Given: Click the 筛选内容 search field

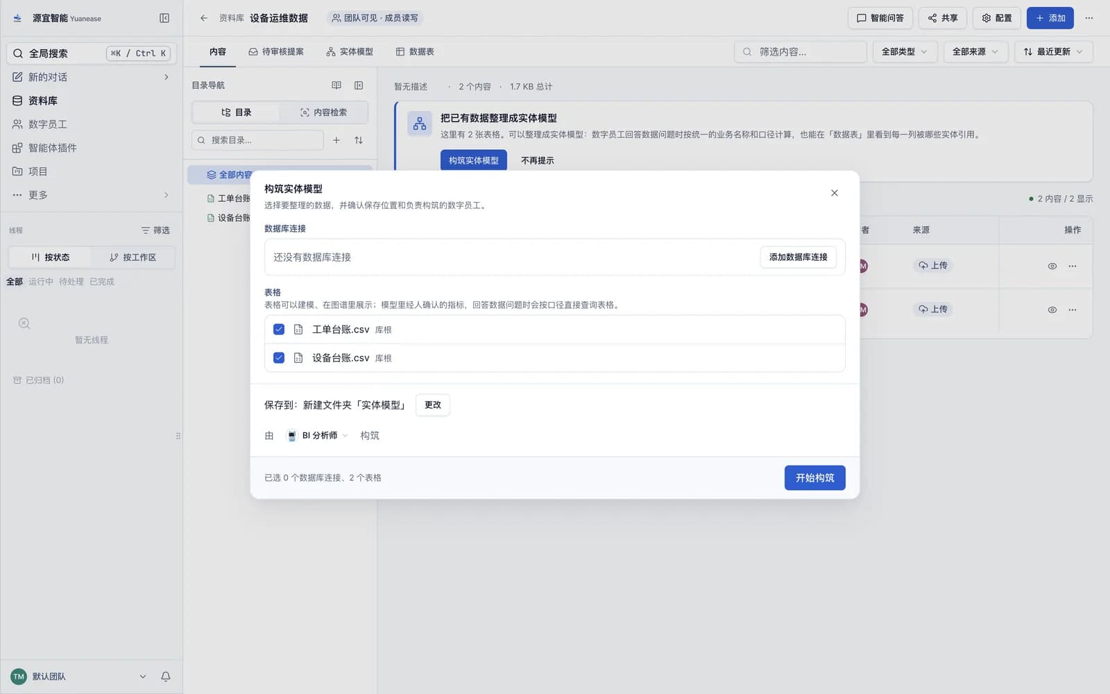Looking at the screenshot, I should coord(801,52).
